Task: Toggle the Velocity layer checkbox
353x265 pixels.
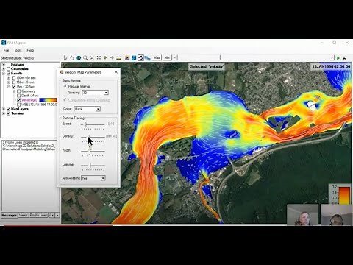Action: [19, 100]
